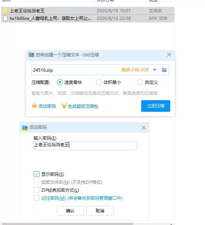
Task: Click the V icon beside 生成超级压缩包
Action: pos(64,106)
